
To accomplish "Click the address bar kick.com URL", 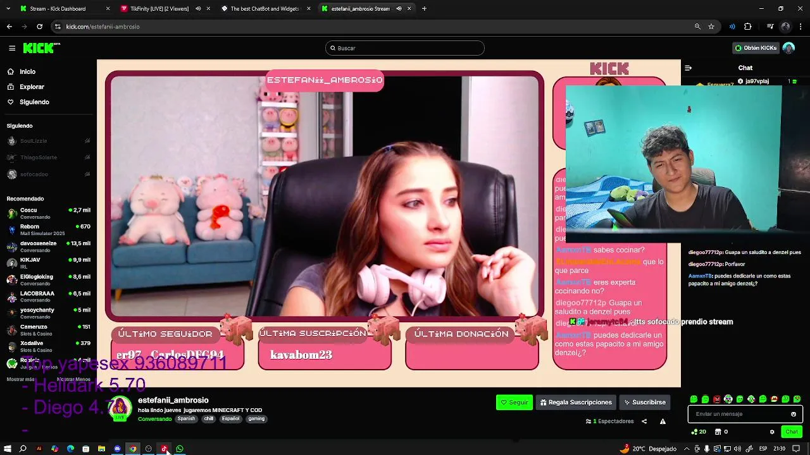I will pos(103,27).
